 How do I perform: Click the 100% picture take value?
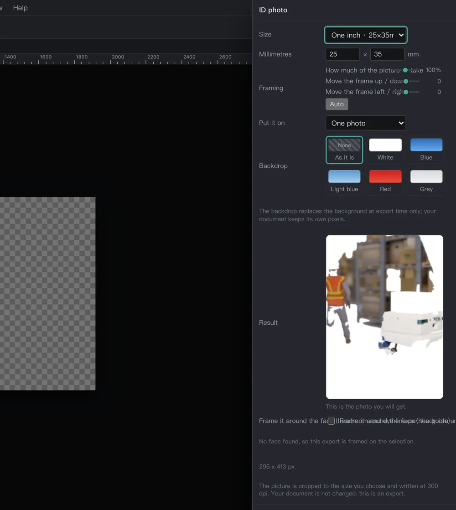(433, 70)
